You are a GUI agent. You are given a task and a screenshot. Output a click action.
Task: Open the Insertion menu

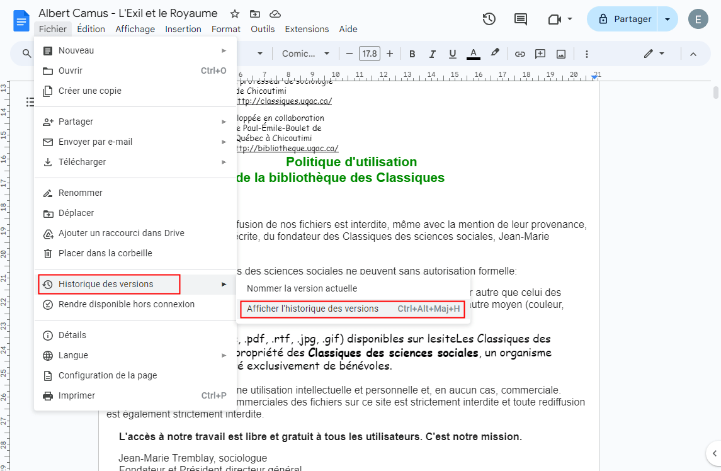[x=183, y=29]
